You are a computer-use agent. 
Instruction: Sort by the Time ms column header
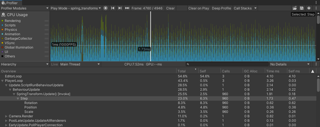(x=276, y=71)
